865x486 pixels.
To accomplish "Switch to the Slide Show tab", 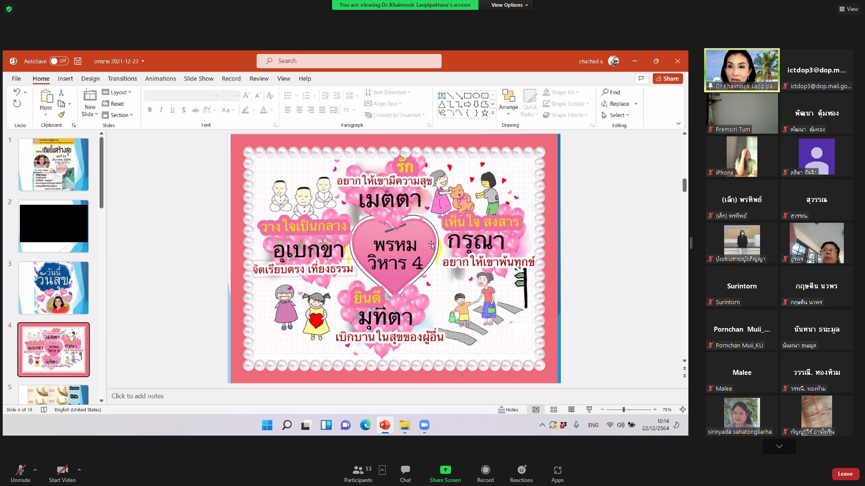I will tap(198, 78).
